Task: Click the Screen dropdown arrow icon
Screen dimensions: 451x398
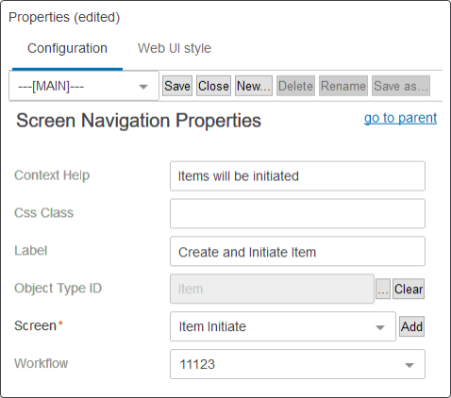Action: click(380, 327)
